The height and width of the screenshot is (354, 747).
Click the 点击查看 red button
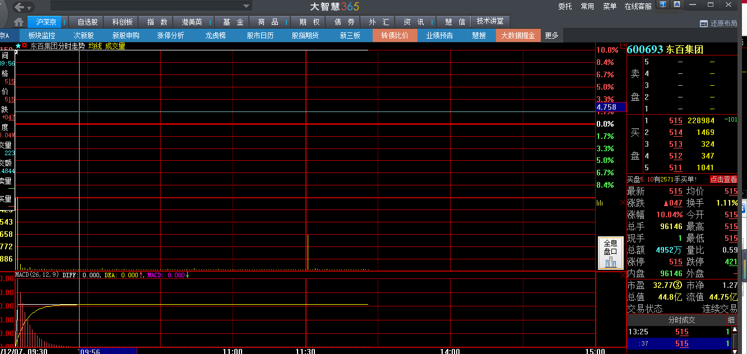[723, 179]
